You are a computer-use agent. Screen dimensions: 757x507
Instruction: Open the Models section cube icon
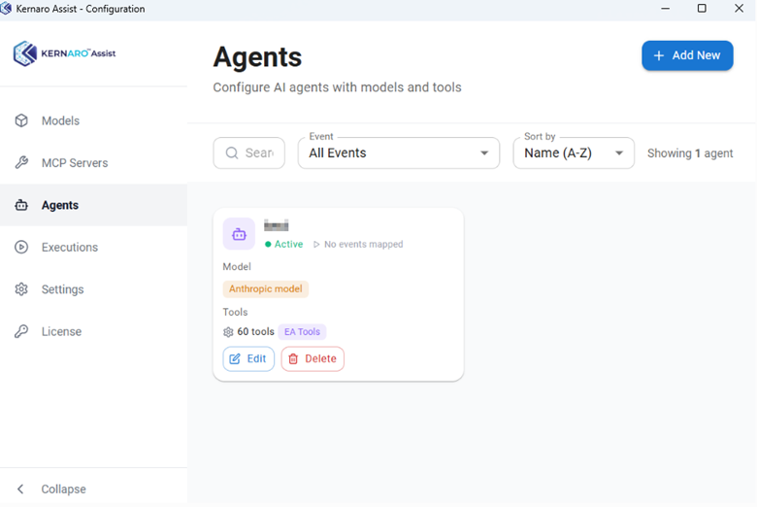pos(21,120)
